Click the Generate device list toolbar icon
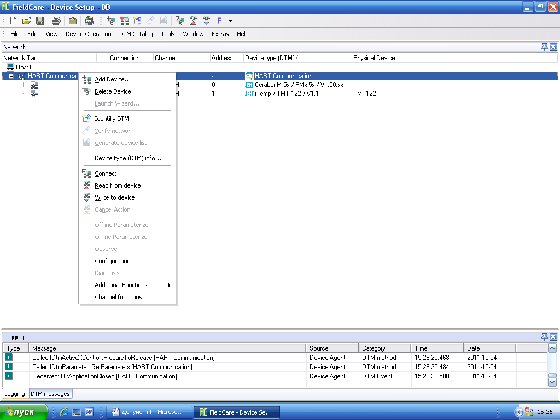 pos(164,21)
